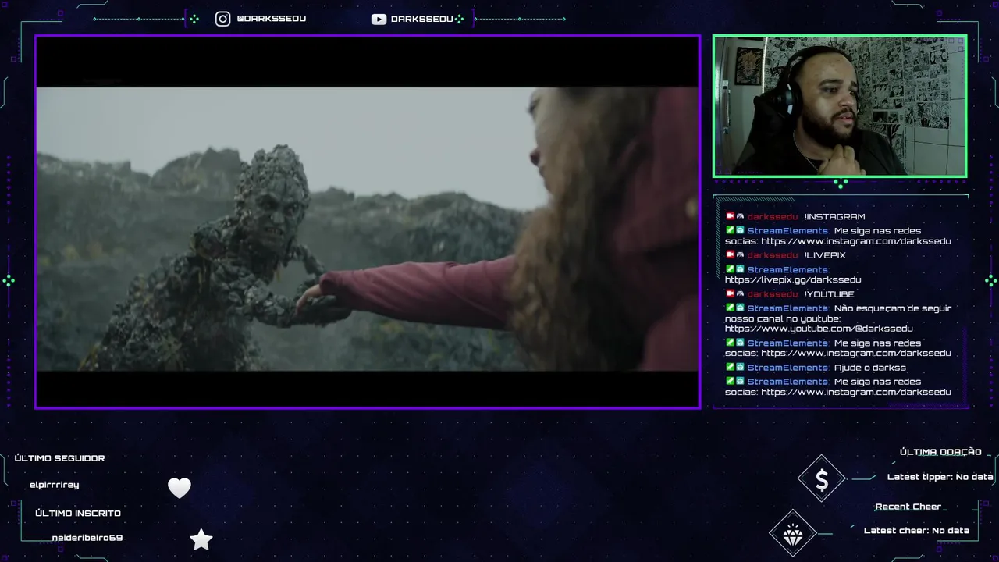Click the gem diamond cheer icon

[793, 534]
